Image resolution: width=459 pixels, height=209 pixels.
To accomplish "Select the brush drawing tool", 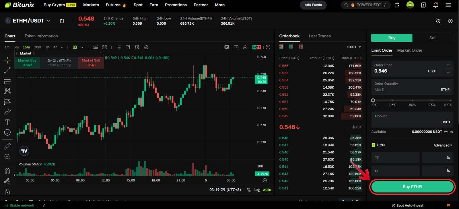I will 7,112.
